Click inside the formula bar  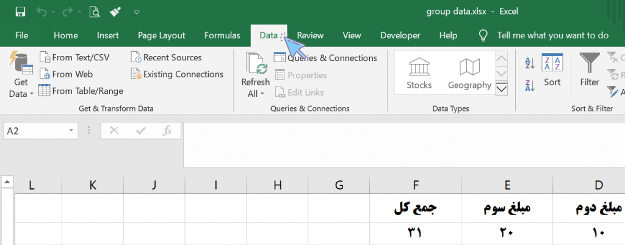[404, 145]
